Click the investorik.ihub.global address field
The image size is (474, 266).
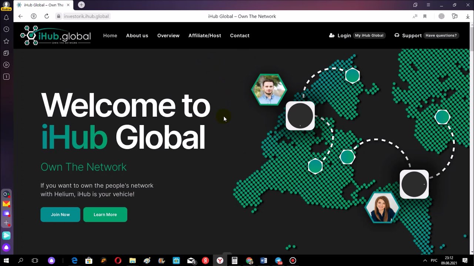tap(86, 16)
